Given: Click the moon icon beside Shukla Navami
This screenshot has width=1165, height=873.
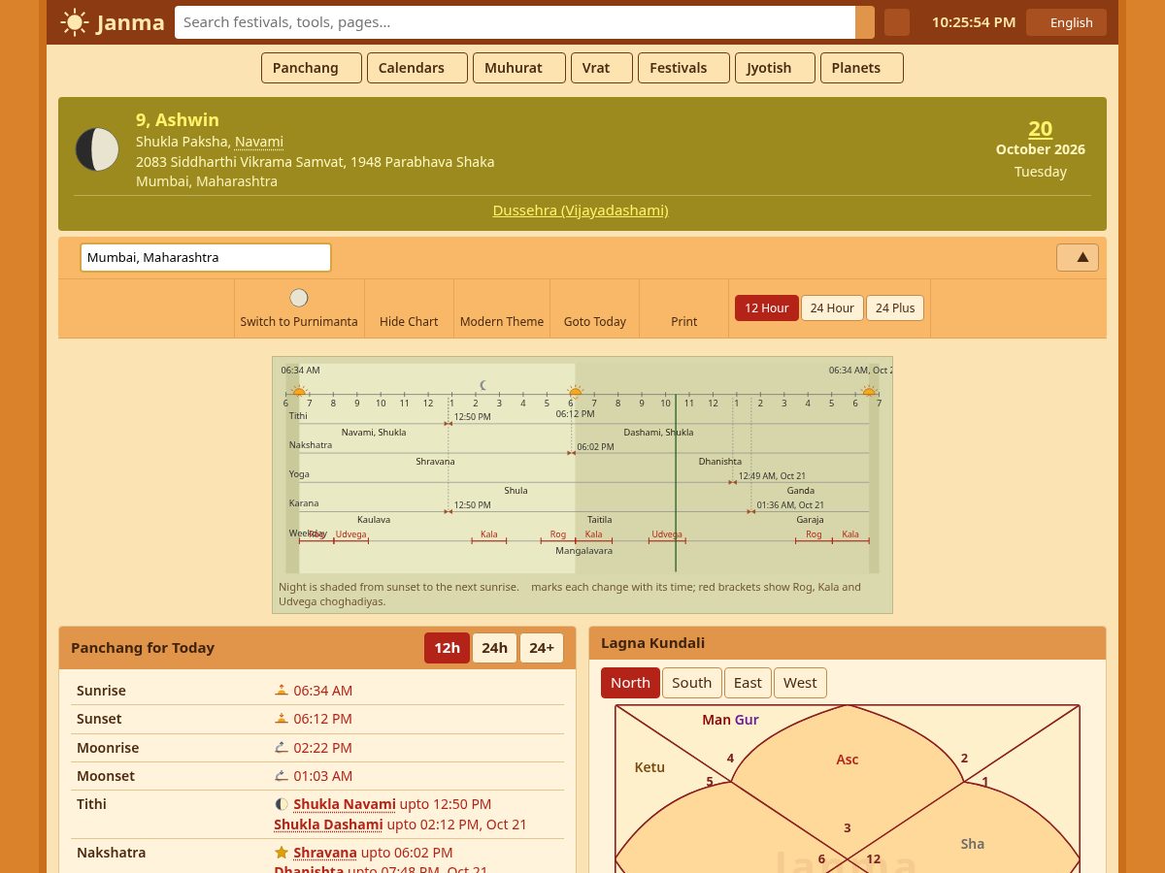Looking at the screenshot, I should 282,804.
